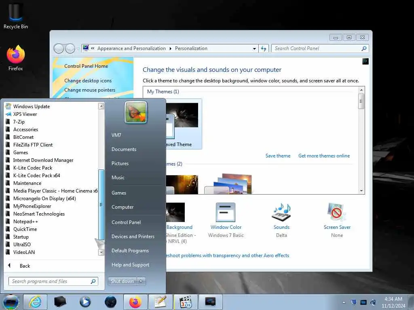The image size is (414, 310).
Task: Select the landscape photos theme thumbnail
Action: [x=229, y=184]
